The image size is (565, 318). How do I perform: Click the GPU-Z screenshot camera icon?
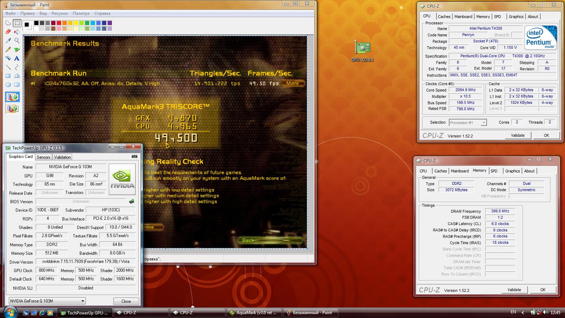(x=135, y=156)
